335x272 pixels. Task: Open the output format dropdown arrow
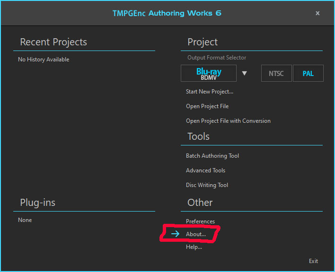pos(245,74)
